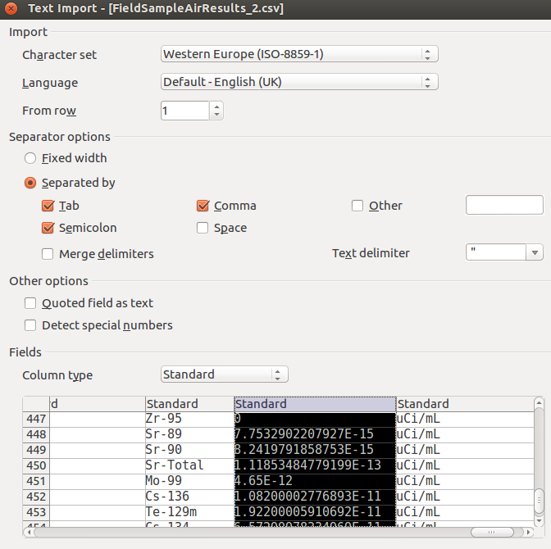551x549 pixels.
Task: Click the Text delimiter dropdown arrow
Action: (x=535, y=253)
